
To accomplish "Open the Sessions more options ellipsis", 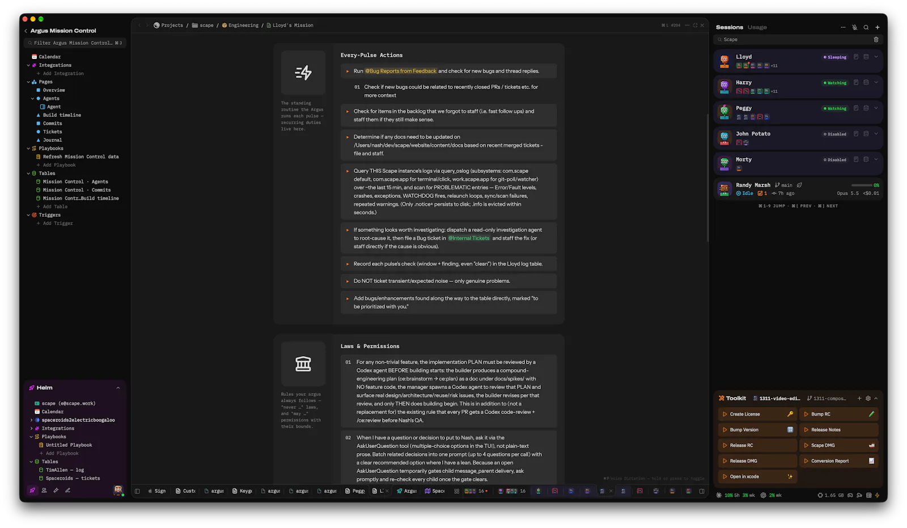I will 843,27.
